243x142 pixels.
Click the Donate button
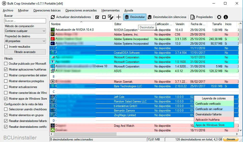pos(231,139)
